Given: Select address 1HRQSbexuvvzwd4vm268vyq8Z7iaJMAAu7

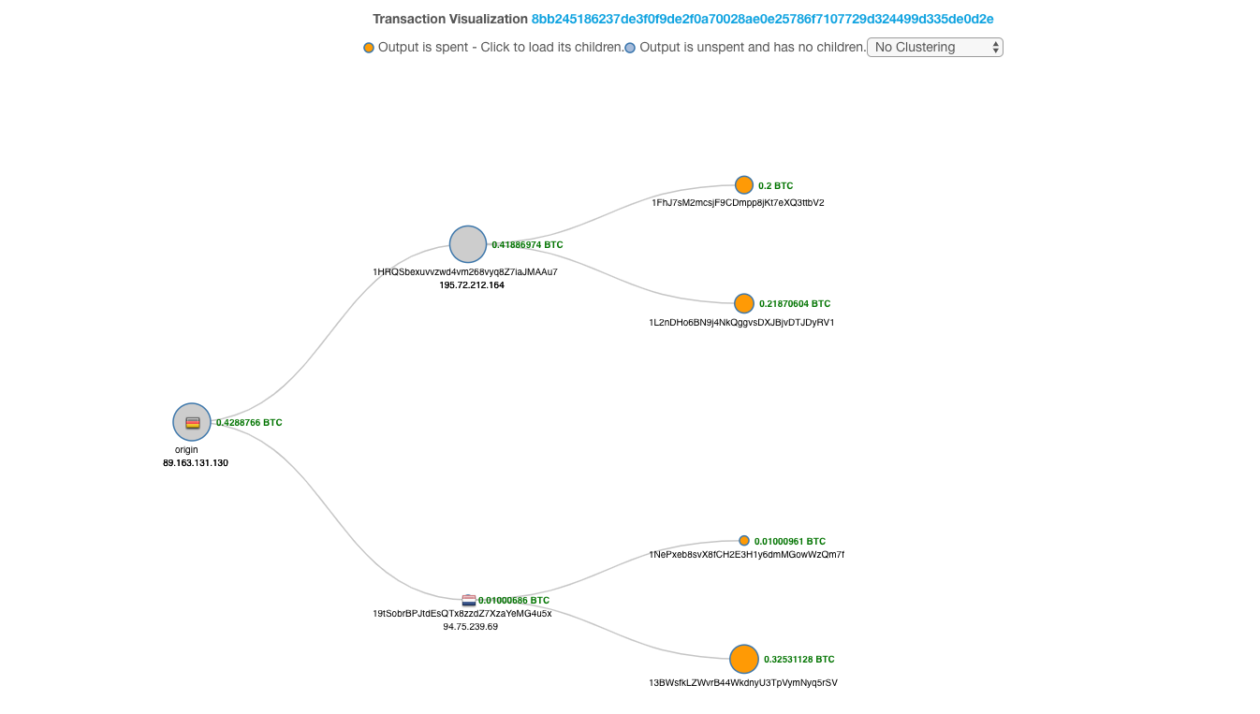Looking at the screenshot, I should [x=465, y=271].
